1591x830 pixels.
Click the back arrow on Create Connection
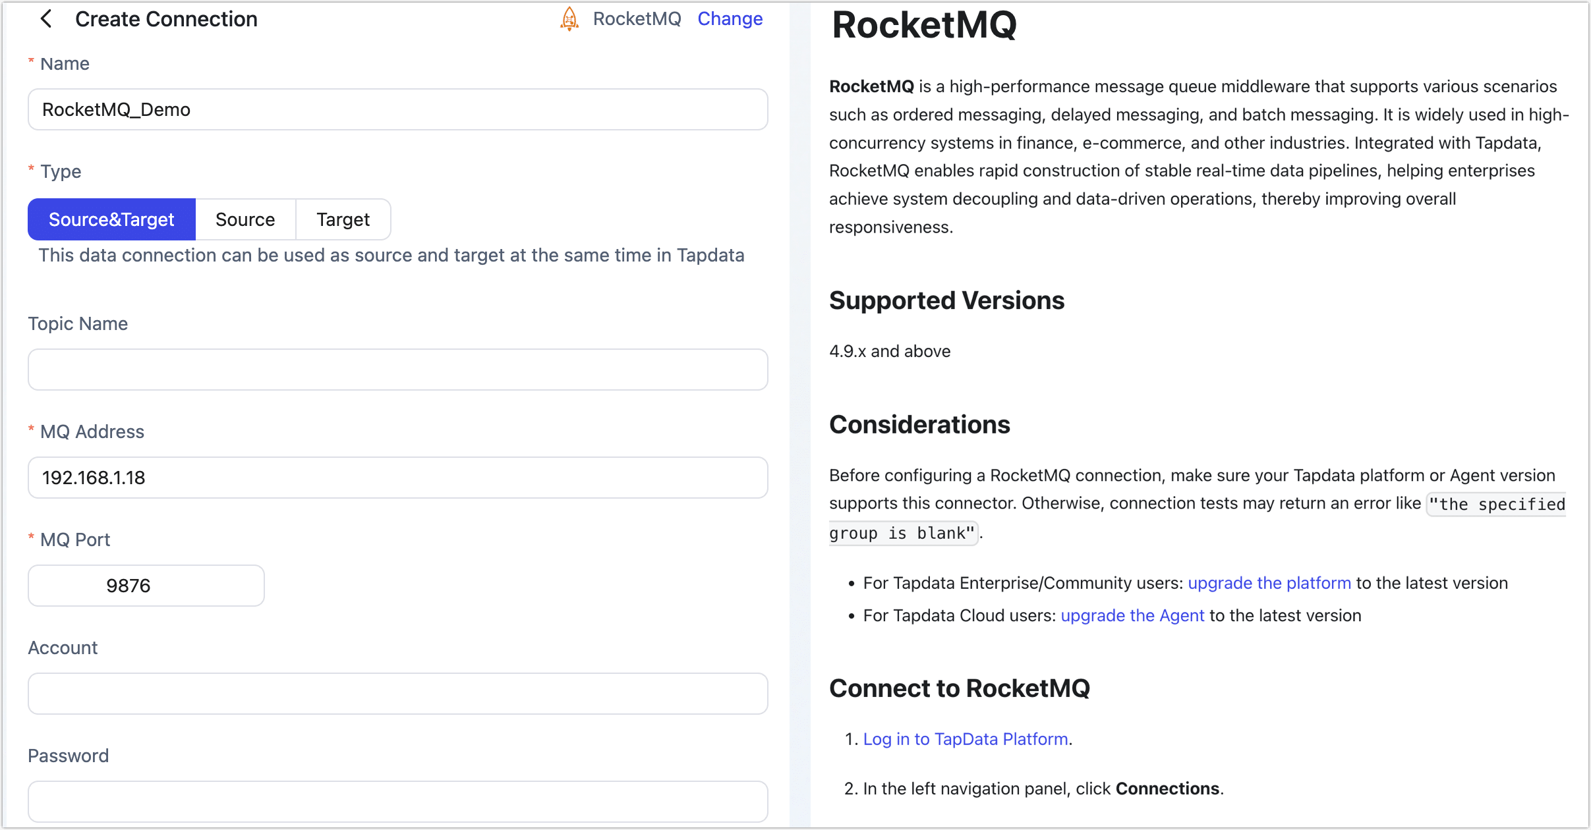(x=46, y=18)
